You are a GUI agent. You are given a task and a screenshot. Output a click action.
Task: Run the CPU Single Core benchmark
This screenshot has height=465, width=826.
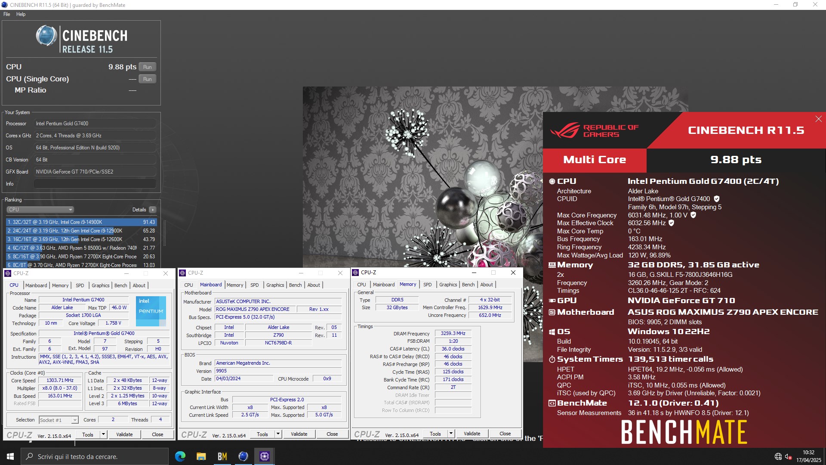(148, 79)
